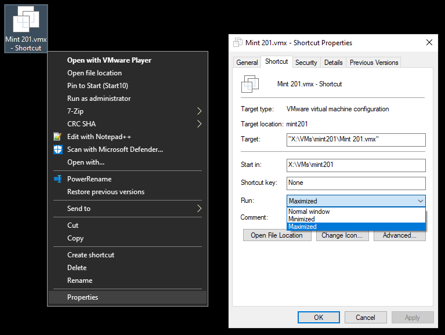Choose Rename in context menu

(x=128, y=281)
